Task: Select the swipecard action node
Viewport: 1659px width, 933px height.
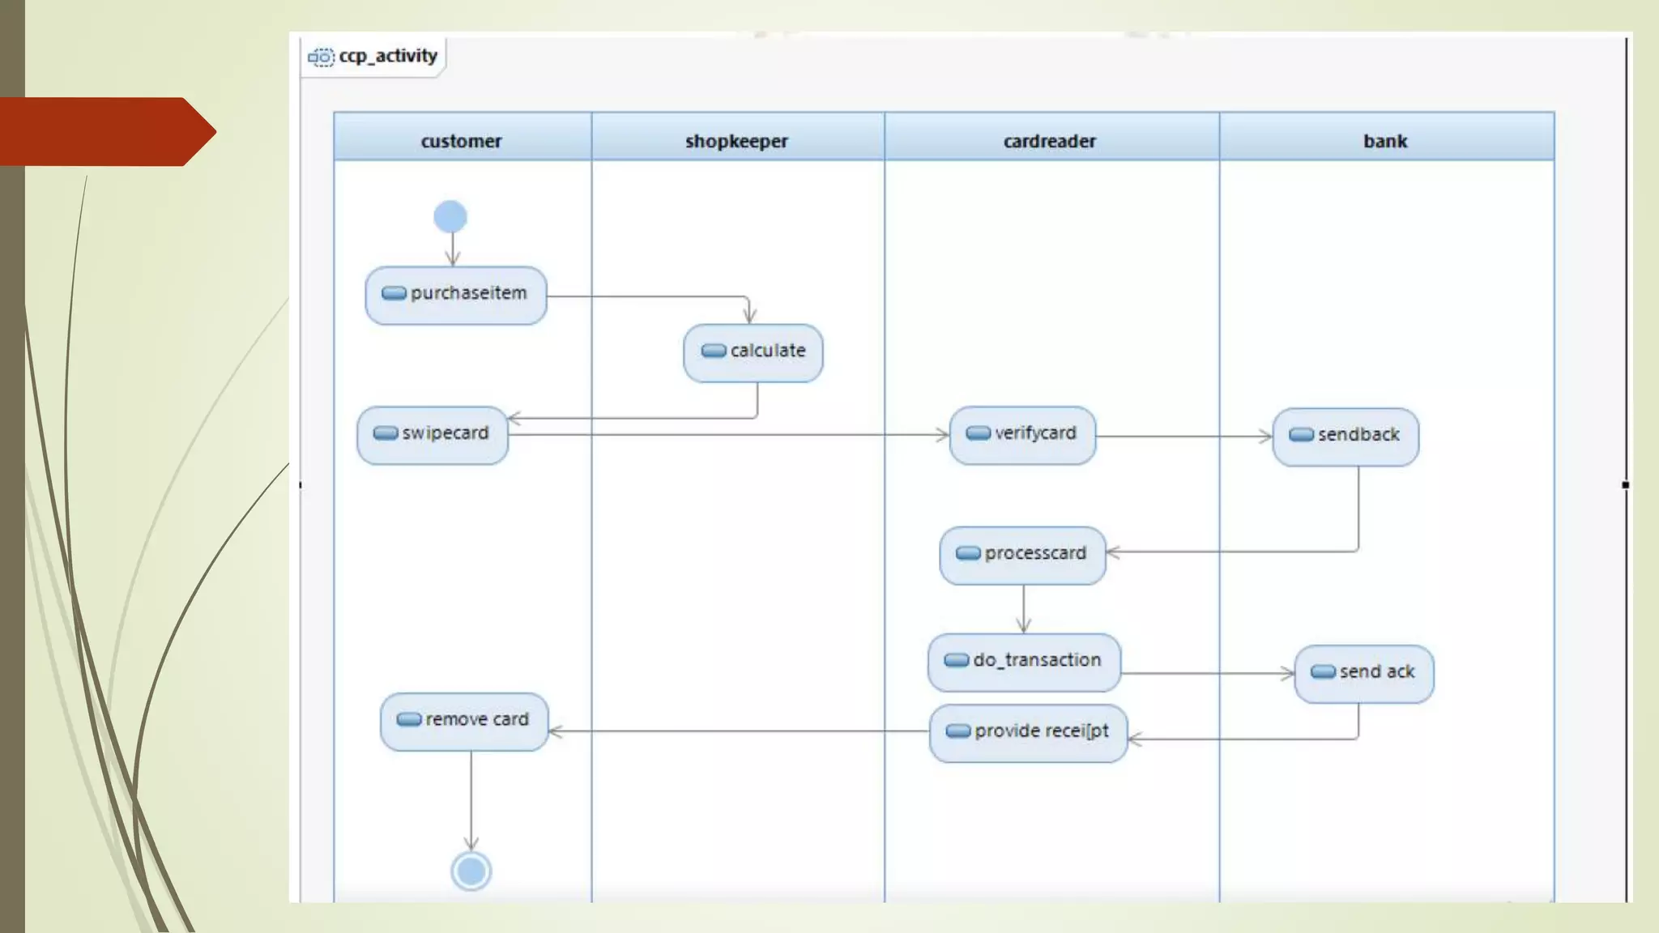Action: [x=433, y=435]
